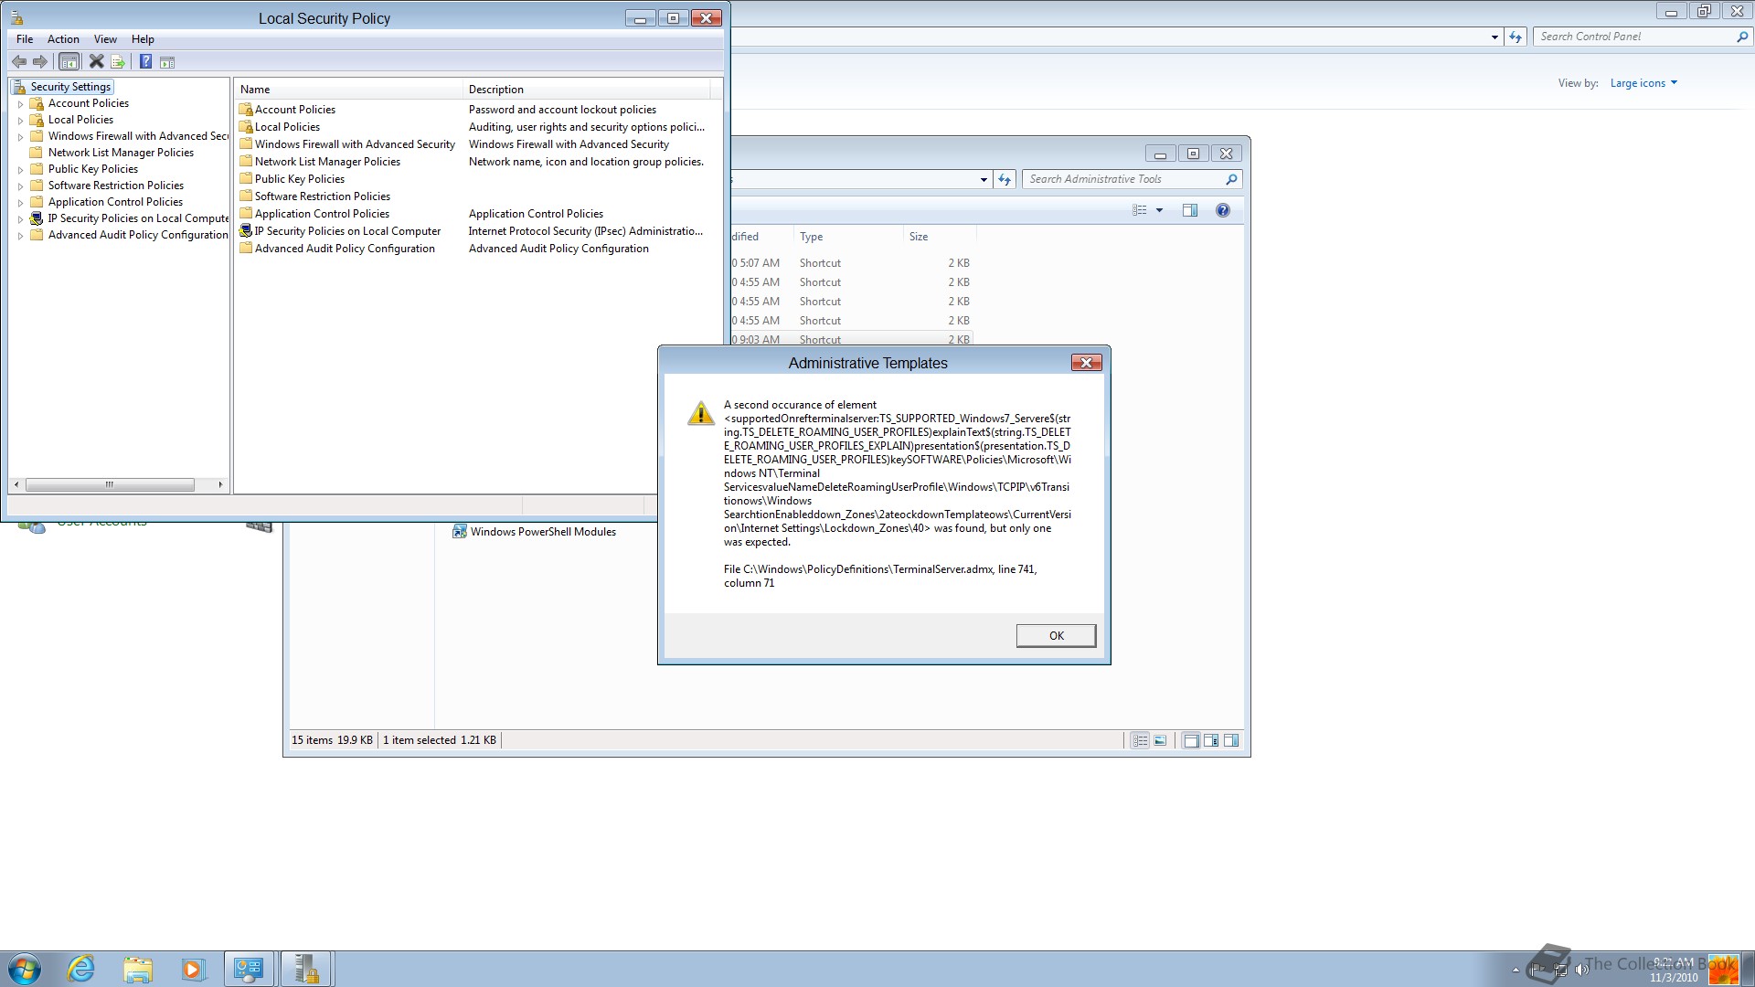Click the Search Administrative Tools field

pos(1122,179)
